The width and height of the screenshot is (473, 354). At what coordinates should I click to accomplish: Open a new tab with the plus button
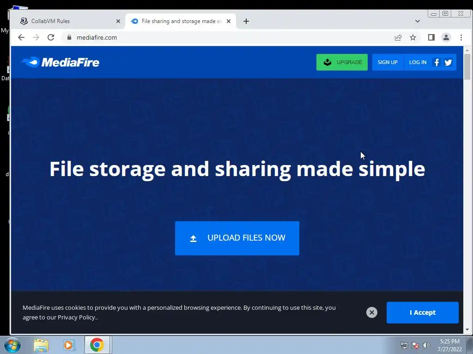tap(246, 21)
